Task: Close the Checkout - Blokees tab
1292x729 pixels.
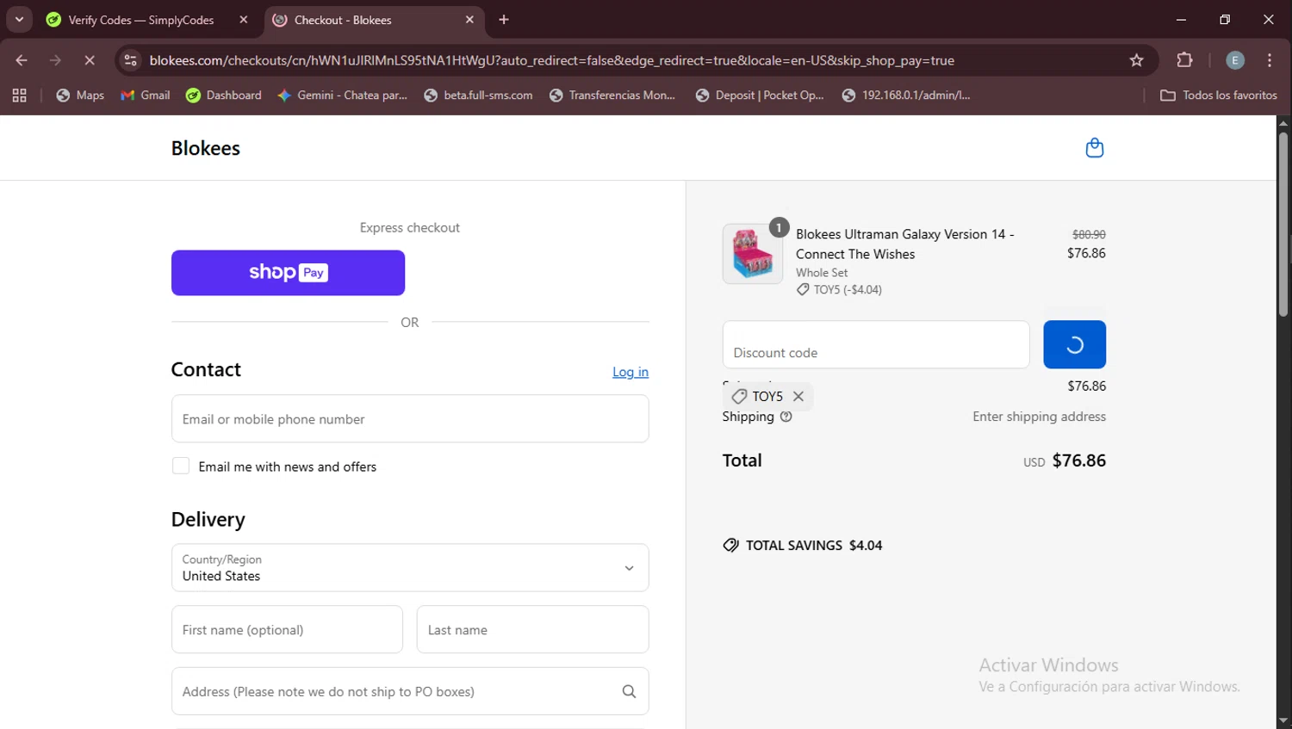Action: point(469,20)
